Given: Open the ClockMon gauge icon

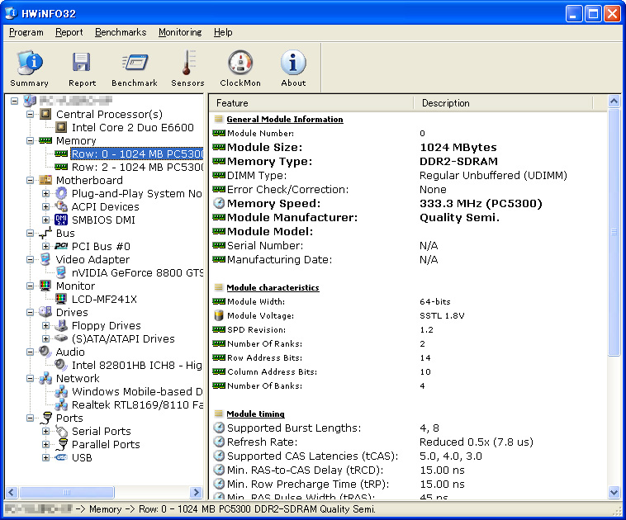Looking at the screenshot, I should 240,68.
